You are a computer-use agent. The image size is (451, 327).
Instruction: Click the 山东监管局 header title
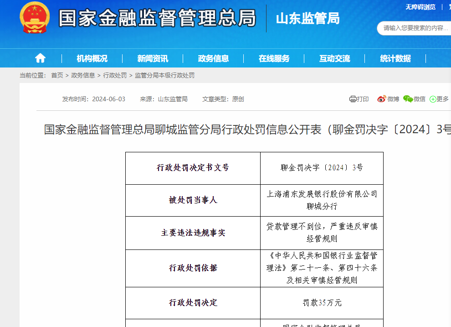pyautogui.click(x=307, y=19)
